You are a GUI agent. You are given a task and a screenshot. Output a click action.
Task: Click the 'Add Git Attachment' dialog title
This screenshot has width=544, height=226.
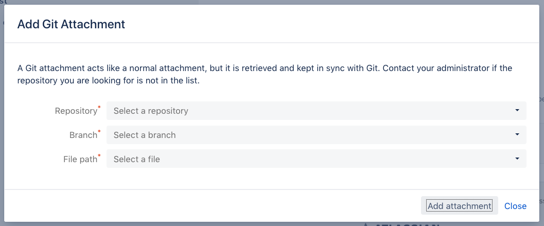(71, 24)
